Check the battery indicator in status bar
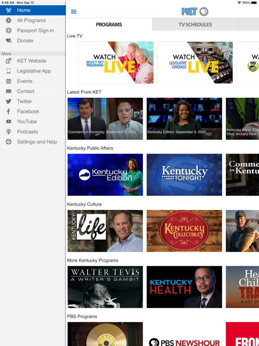Image resolution: width=259 pixels, height=346 pixels. click(255, 3)
